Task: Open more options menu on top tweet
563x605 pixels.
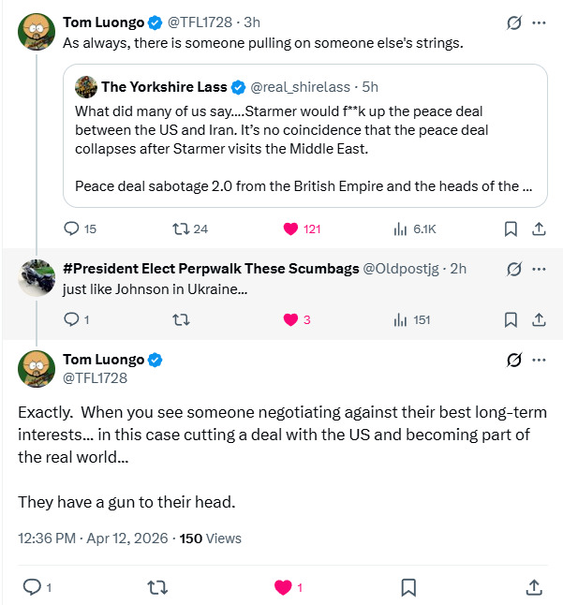Action: [539, 22]
